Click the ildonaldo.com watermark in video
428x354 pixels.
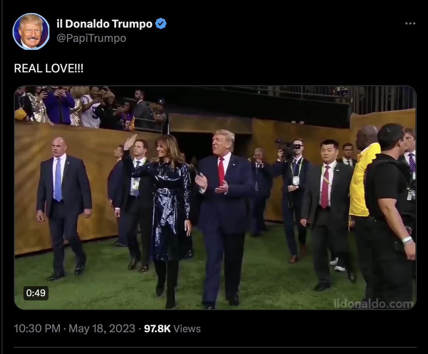[x=373, y=303]
